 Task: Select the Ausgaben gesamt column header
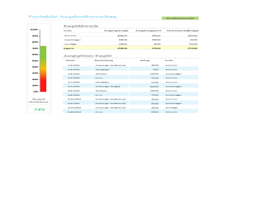point(148,30)
